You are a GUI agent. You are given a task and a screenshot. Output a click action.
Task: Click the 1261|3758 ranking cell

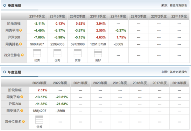coord(98,44)
